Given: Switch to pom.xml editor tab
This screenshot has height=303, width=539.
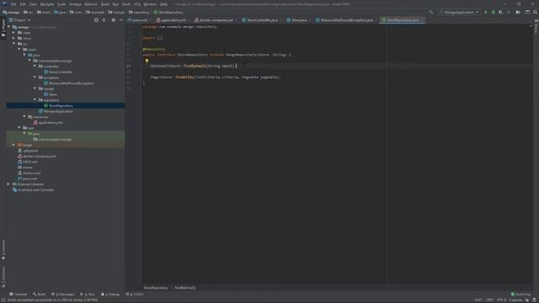Looking at the screenshot, I should click(x=138, y=20).
